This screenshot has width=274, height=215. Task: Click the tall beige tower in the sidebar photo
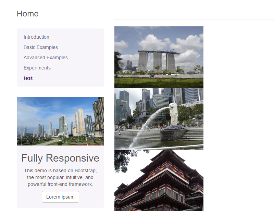pyautogui.click(x=79, y=122)
